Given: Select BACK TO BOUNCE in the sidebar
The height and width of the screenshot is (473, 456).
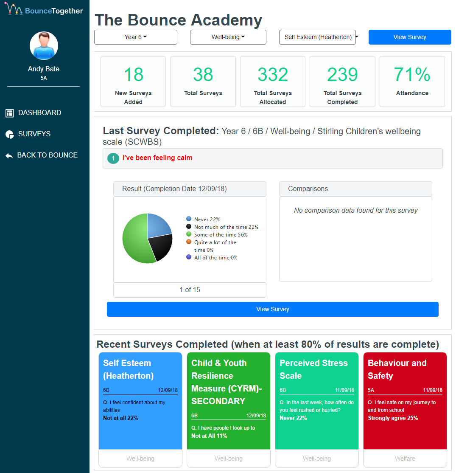Looking at the screenshot, I should pyautogui.click(x=48, y=155).
